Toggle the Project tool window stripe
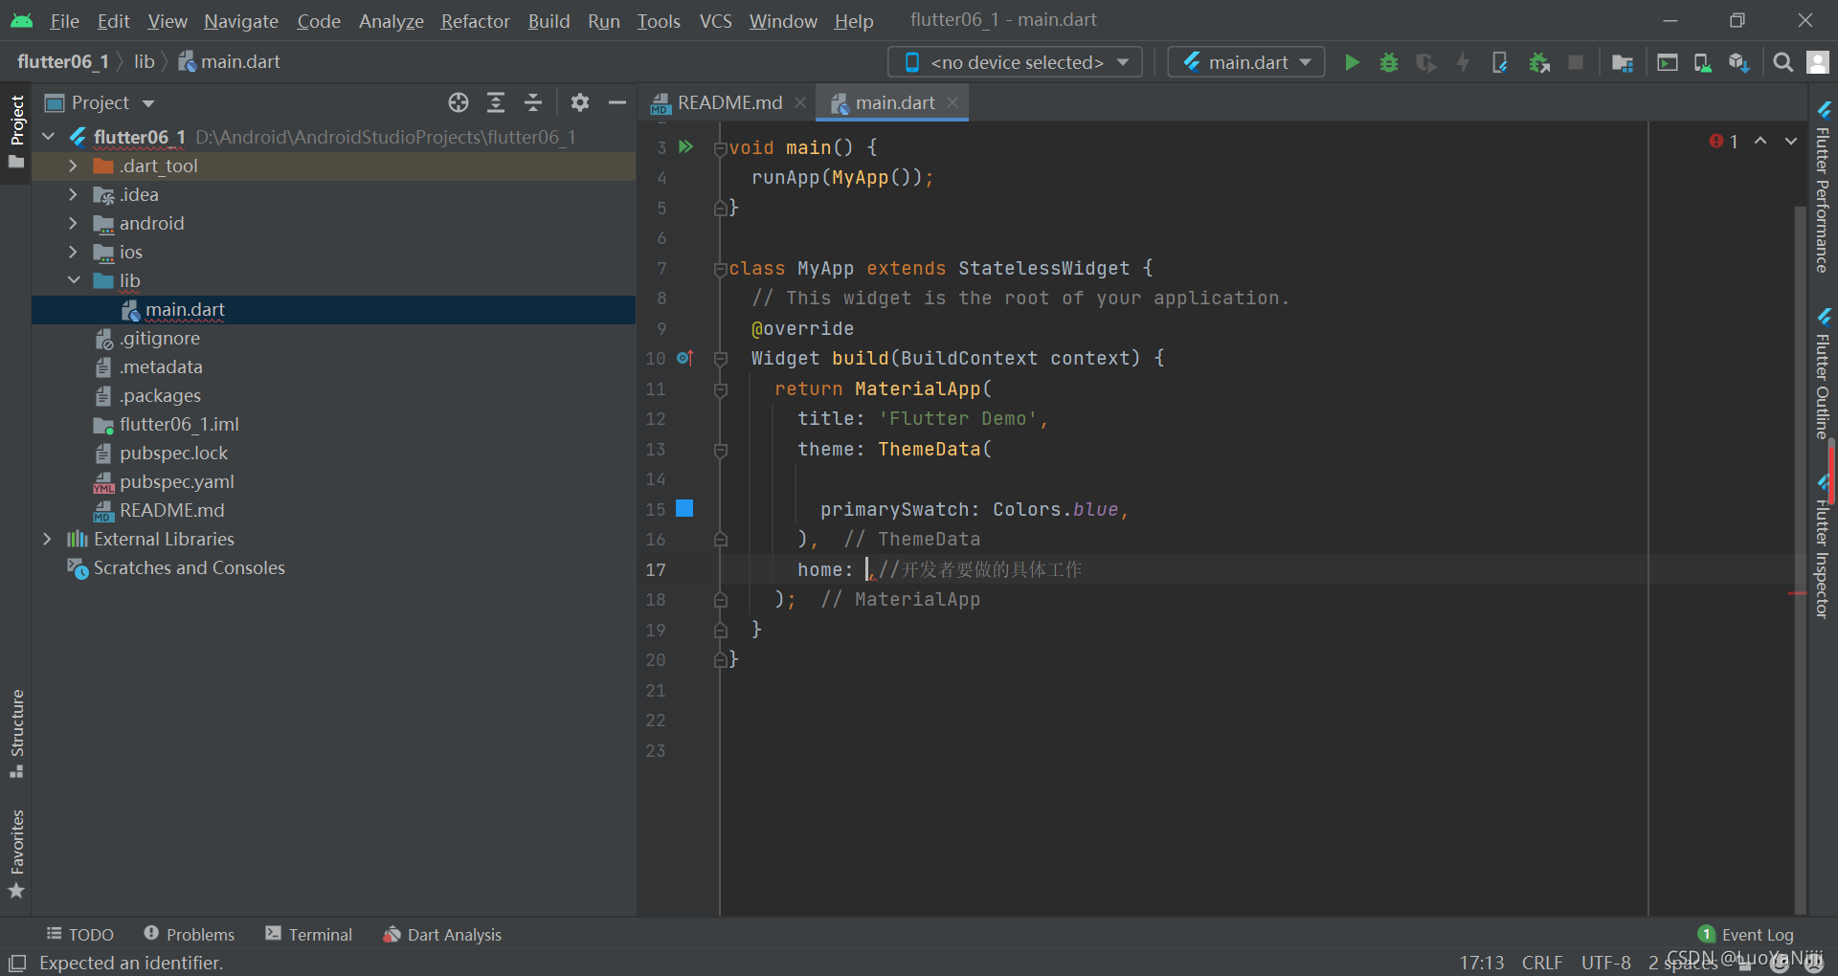 16,131
